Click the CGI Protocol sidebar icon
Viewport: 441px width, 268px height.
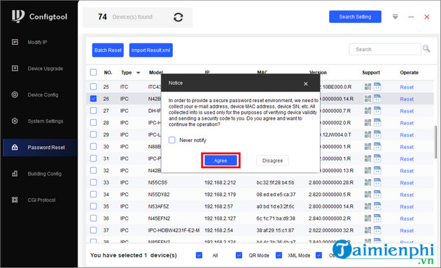coord(15,200)
